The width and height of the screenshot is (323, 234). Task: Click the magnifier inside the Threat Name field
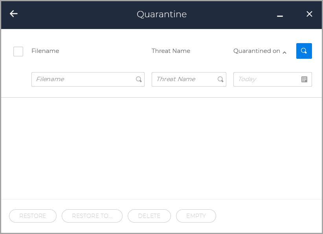click(x=220, y=79)
